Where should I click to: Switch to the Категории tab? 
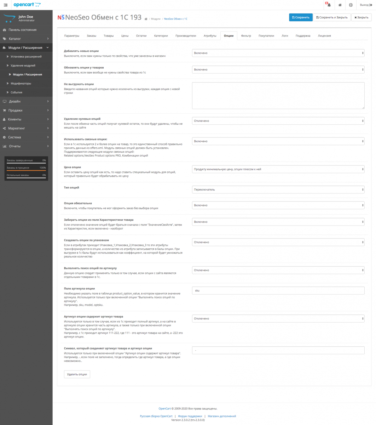click(161, 36)
